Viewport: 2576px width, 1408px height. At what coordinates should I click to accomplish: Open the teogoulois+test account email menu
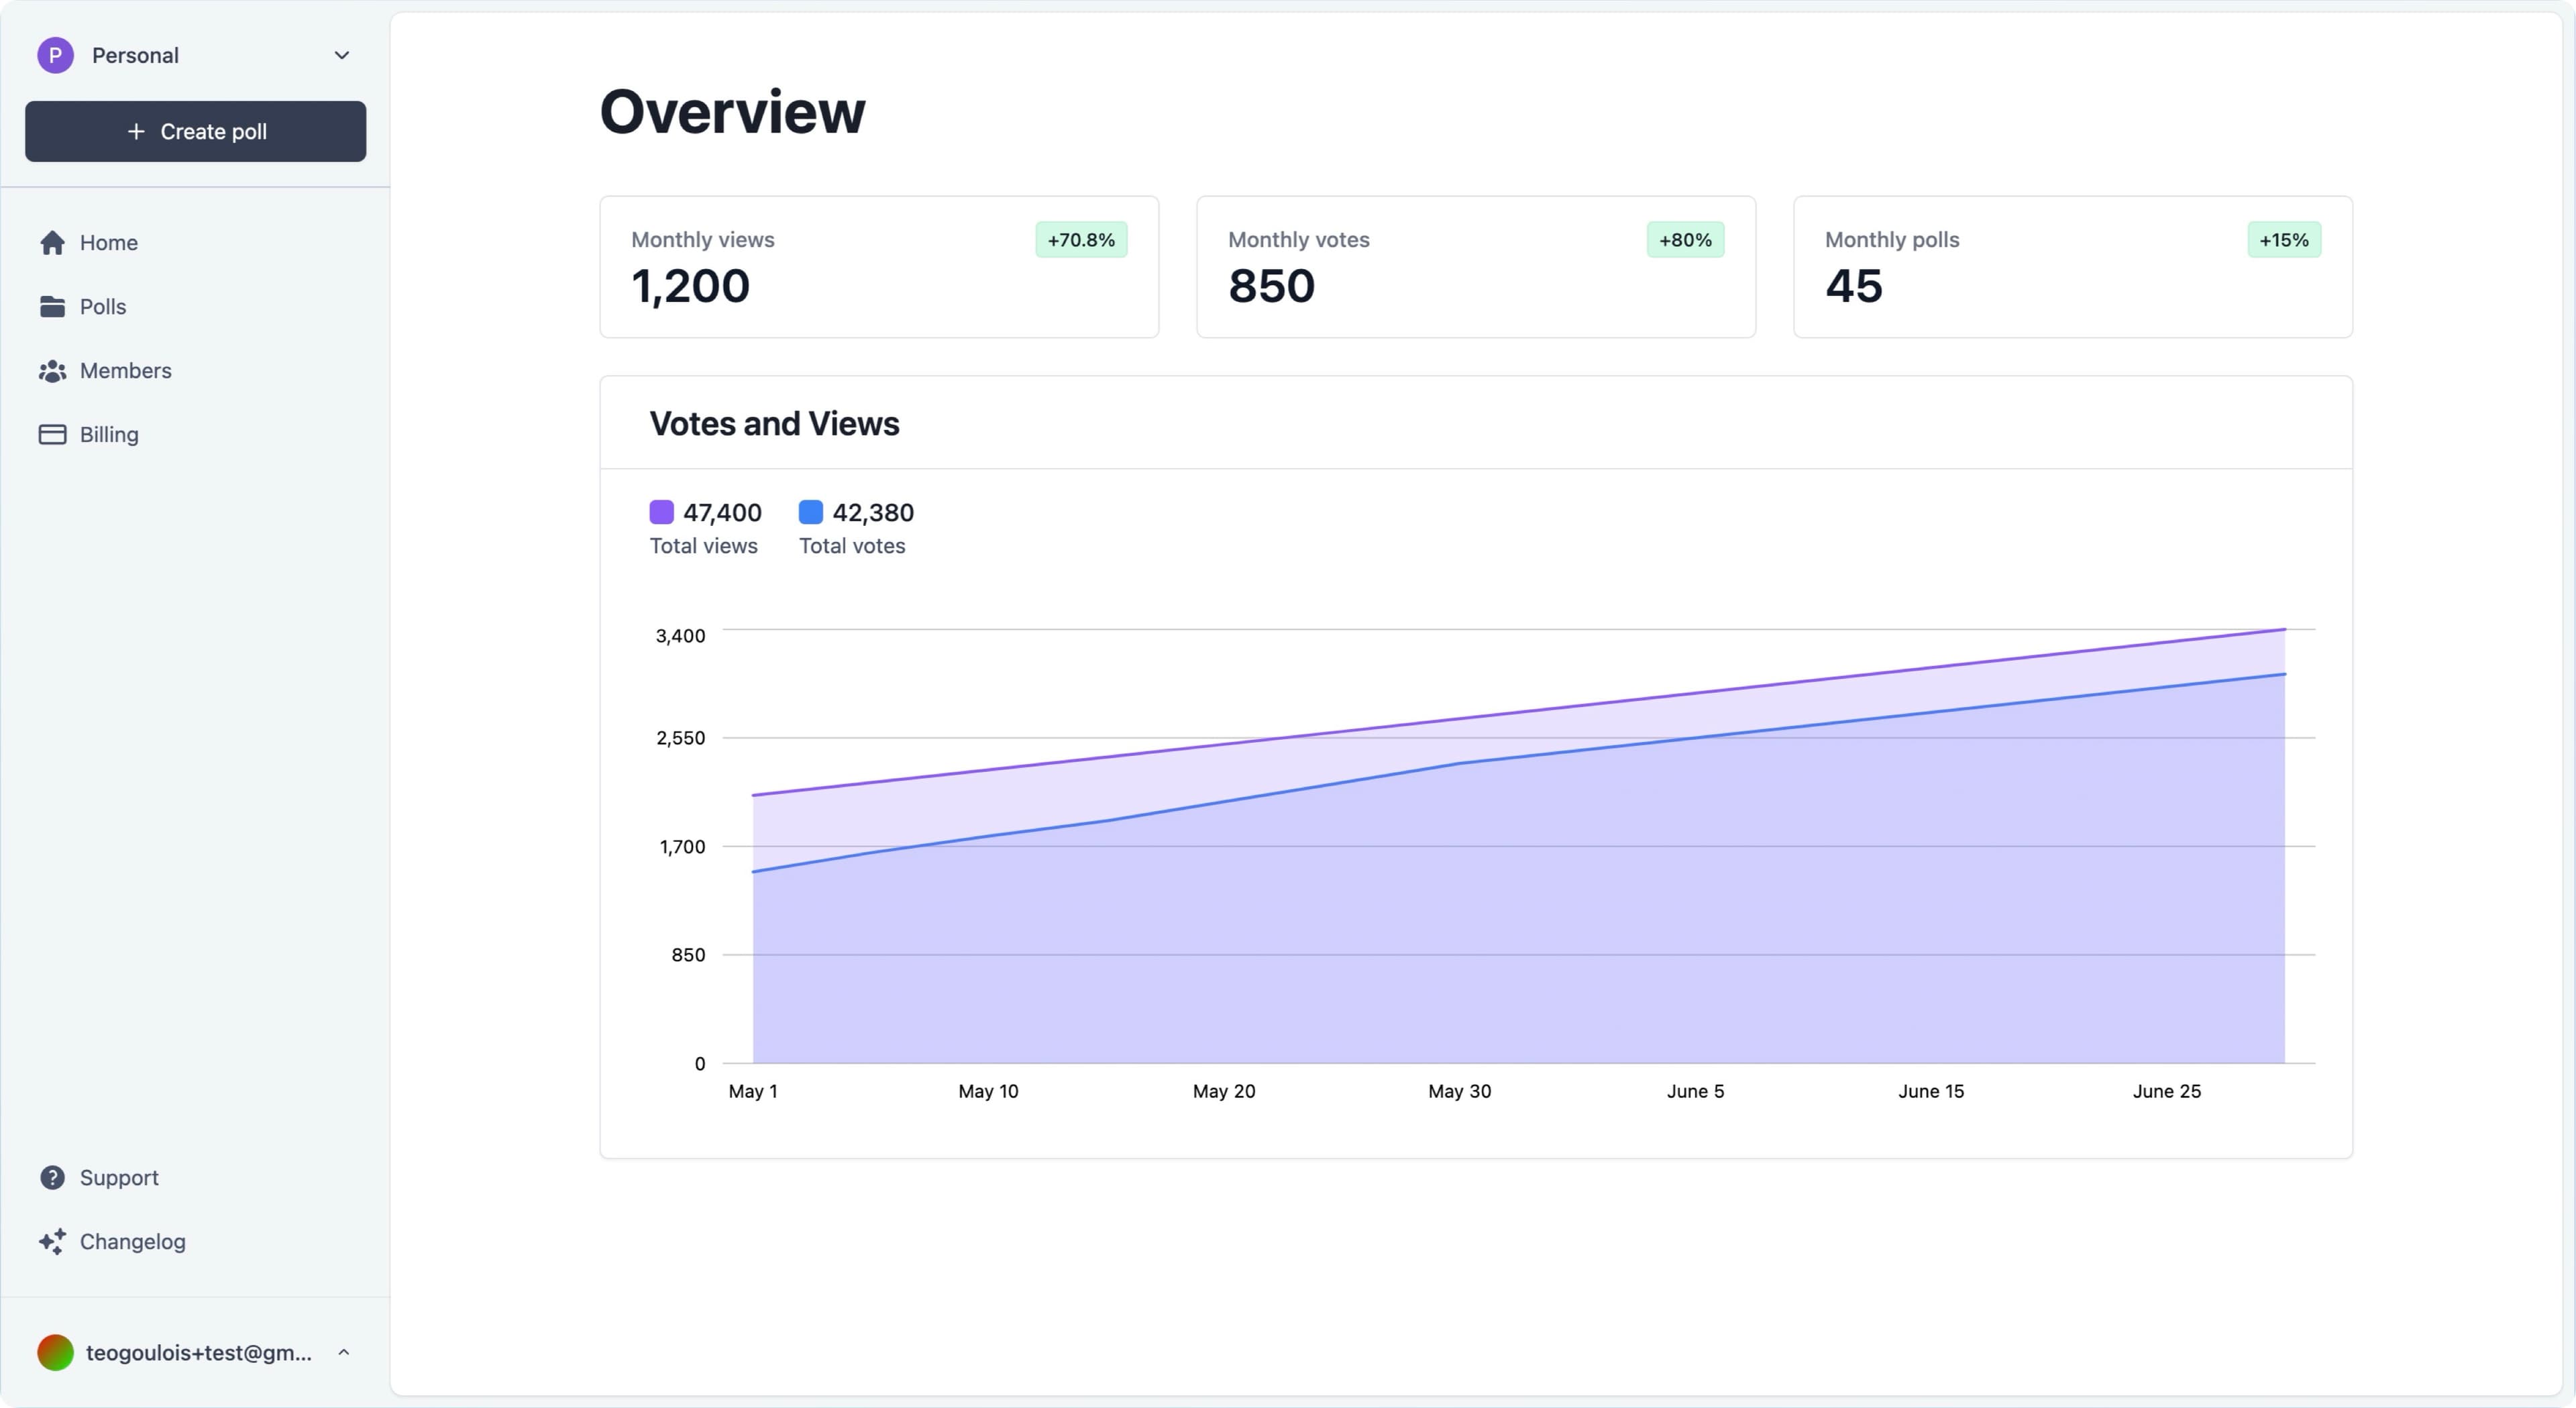199,1353
